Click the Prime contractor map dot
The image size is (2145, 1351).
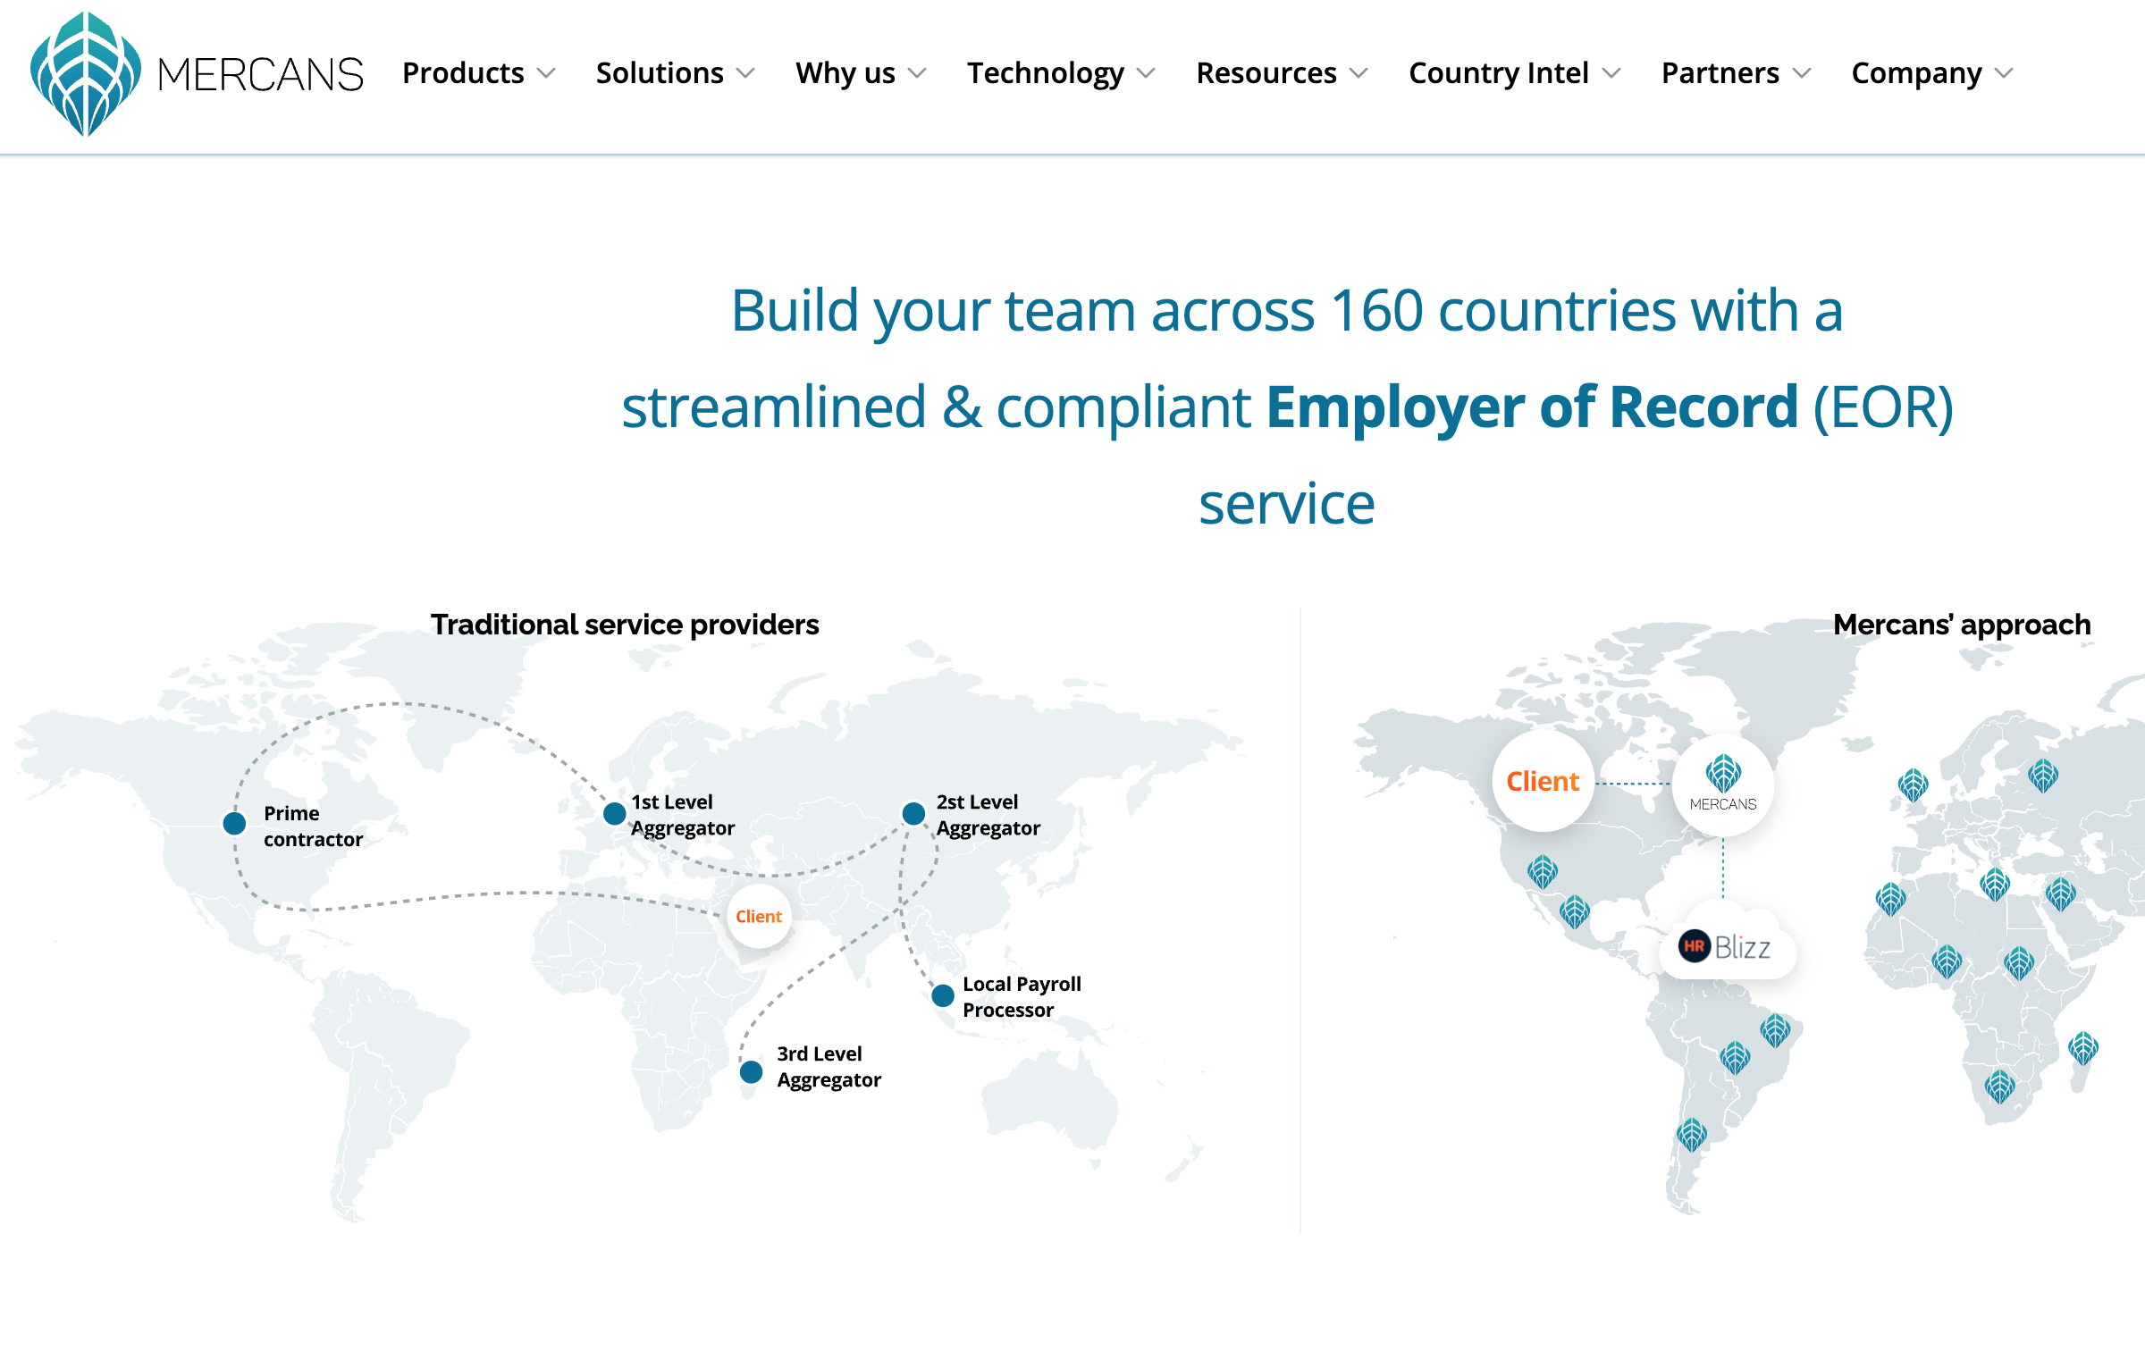coord(234,823)
